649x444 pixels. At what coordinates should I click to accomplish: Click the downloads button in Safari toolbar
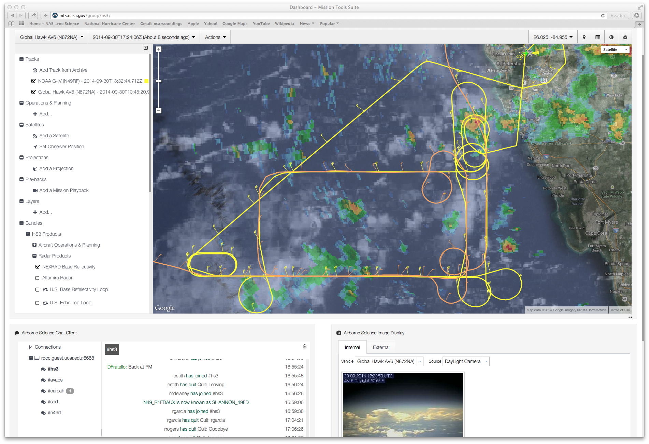tap(637, 15)
